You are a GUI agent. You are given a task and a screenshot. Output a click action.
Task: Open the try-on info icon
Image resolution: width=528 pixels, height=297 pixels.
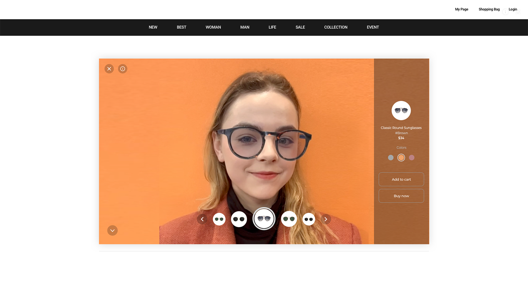[123, 69]
